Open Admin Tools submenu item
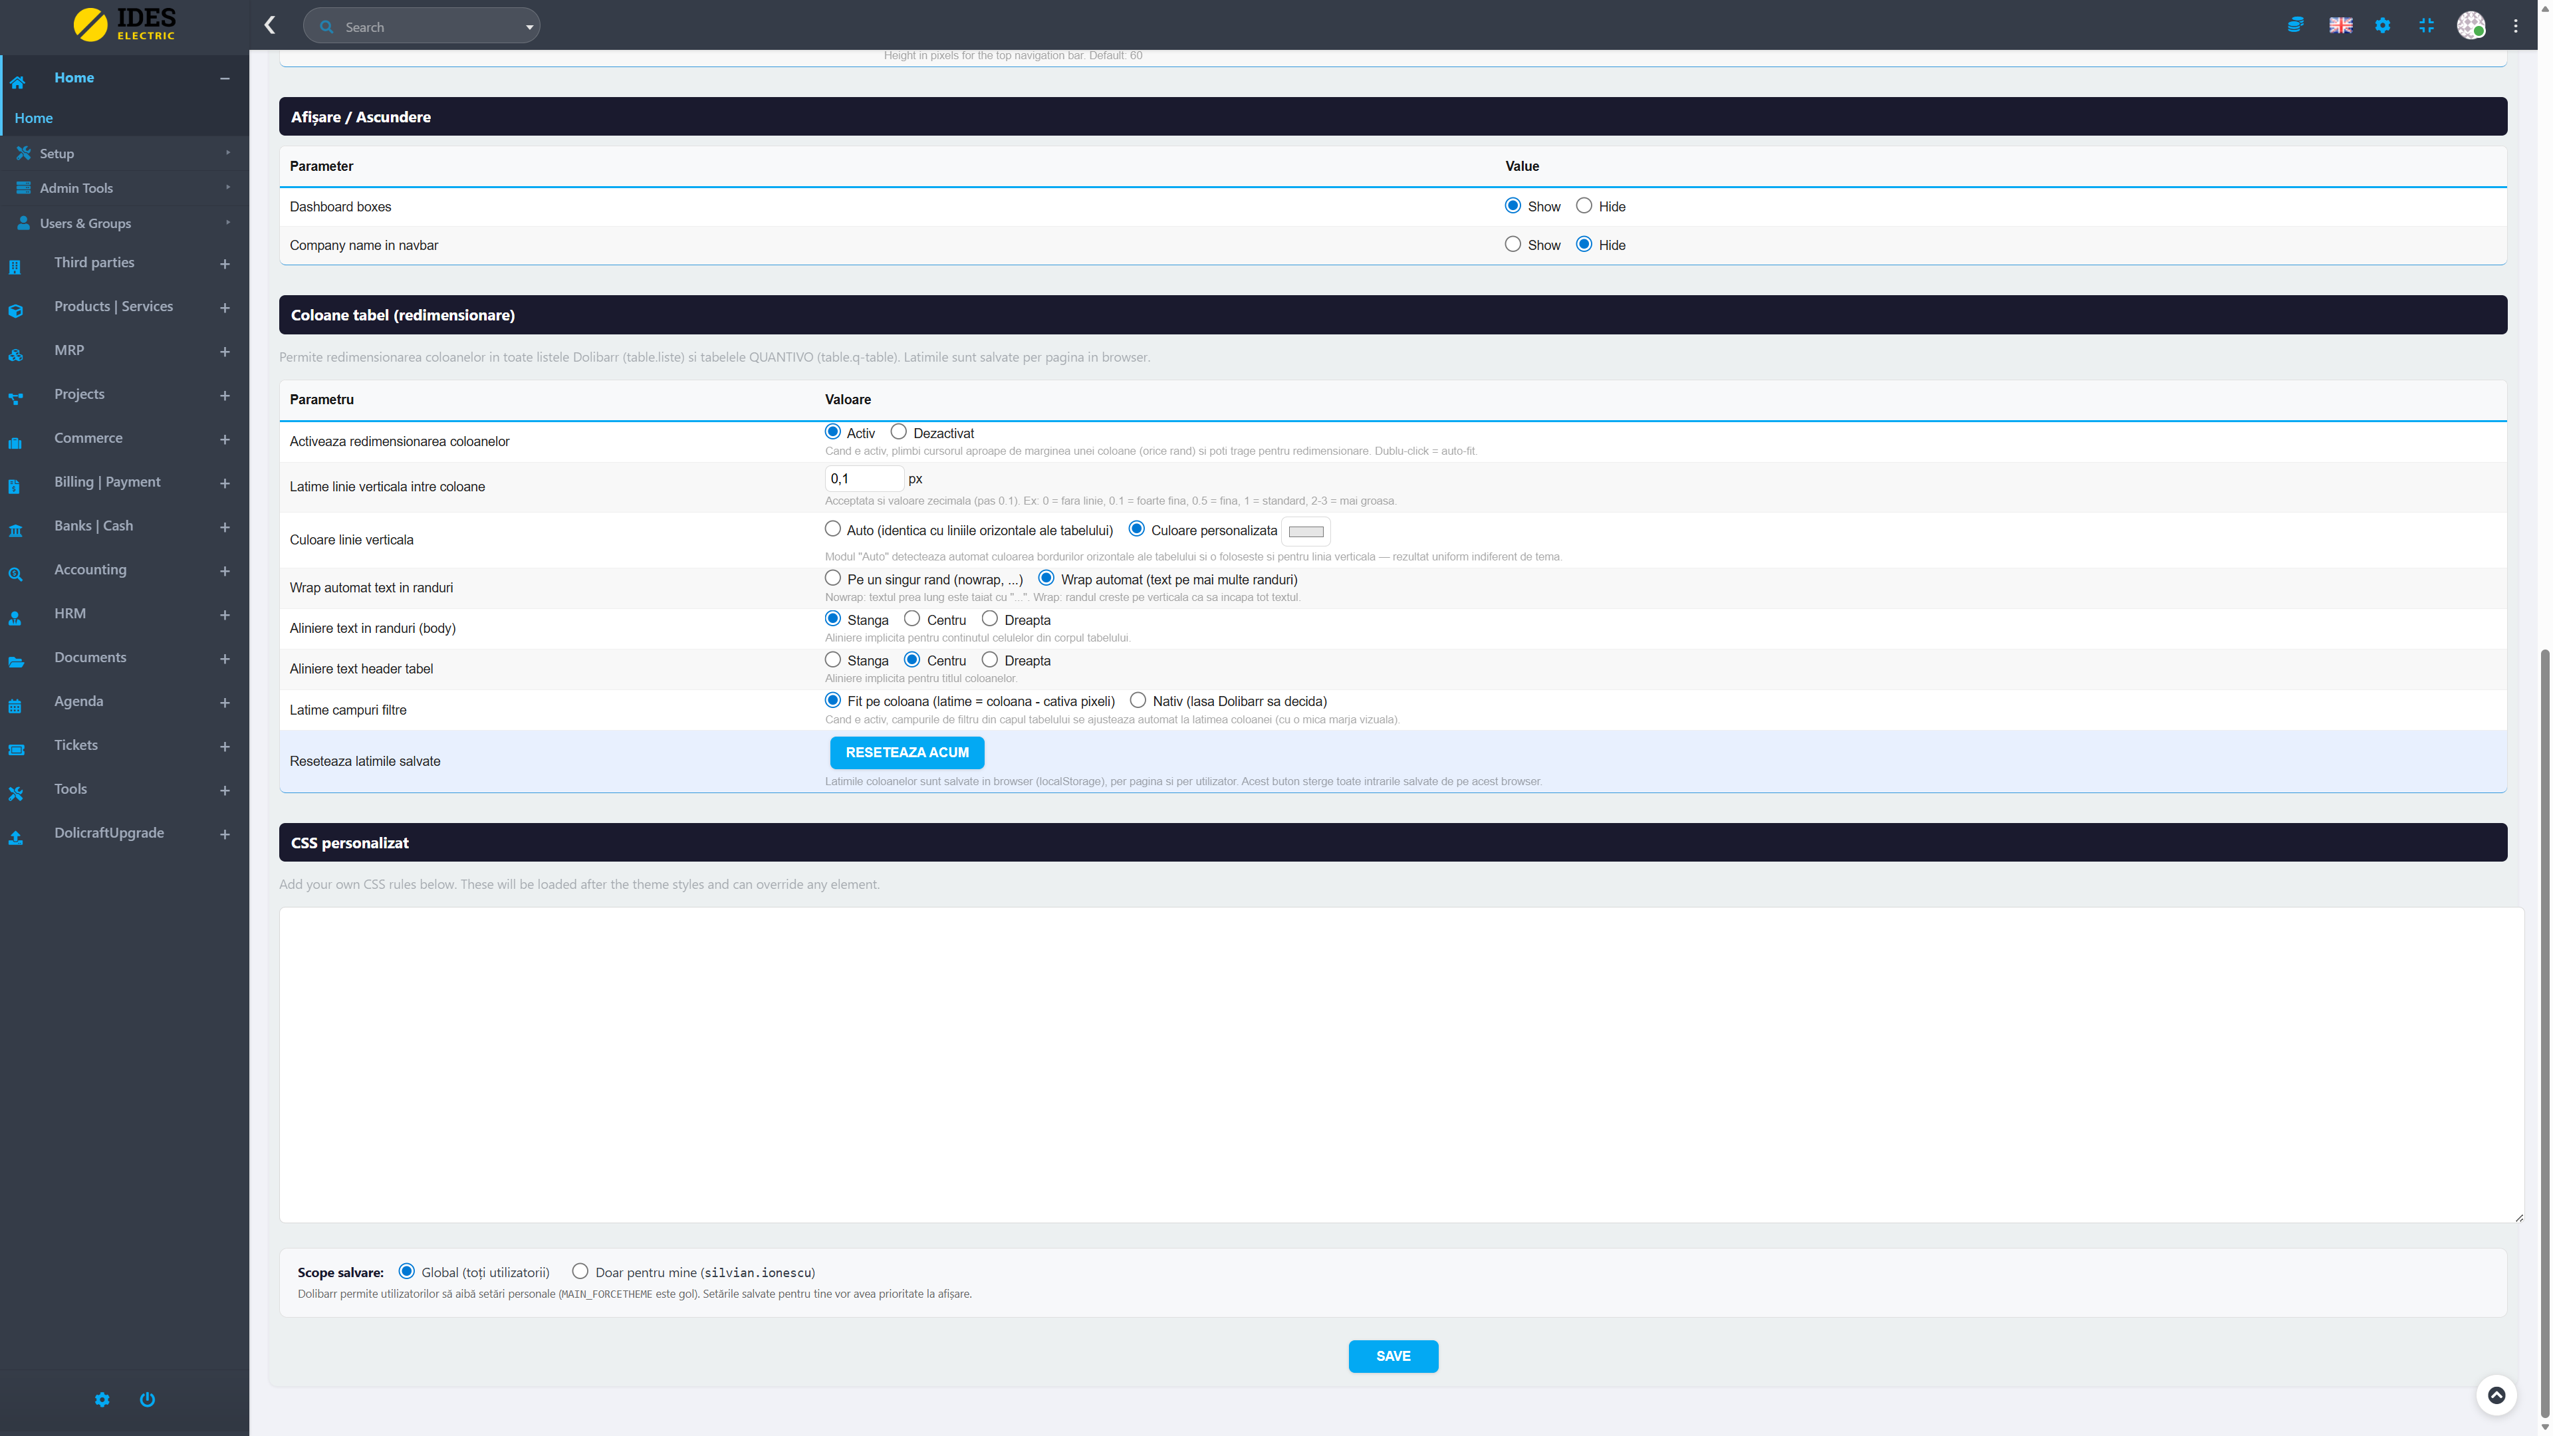Screen dimensions: 2553x1436 [x=76, y=188]
